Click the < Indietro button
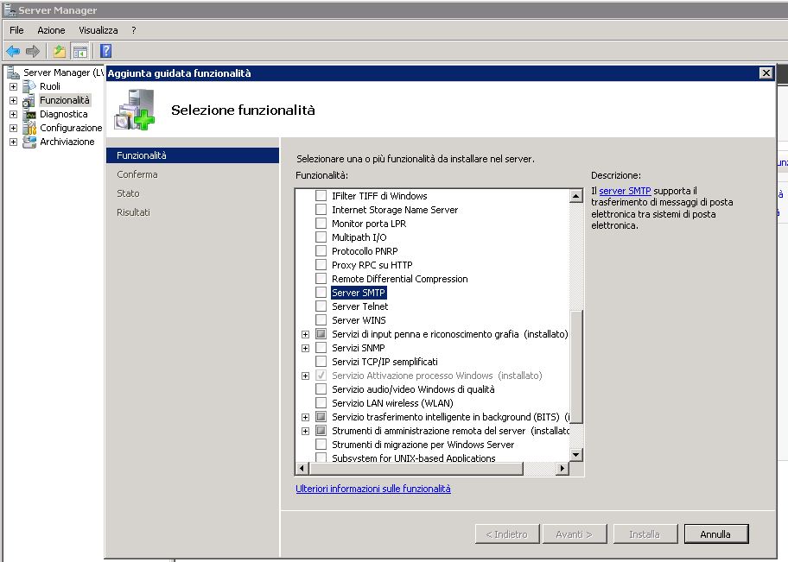The height and width of the screenshot is (562, 788). point(506,534)
